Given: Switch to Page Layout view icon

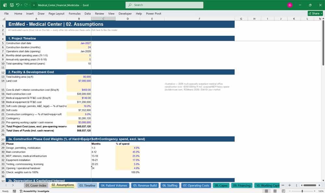Looking at the screenshot, I should coord(275,191).
